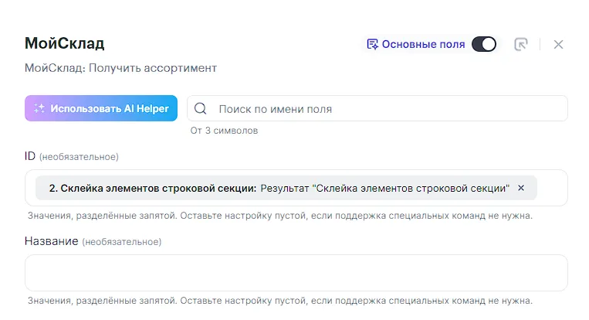This screenshot has height=320, width=589.
Task: Click the sparkle icon on AI Helper
Action: pyautogui.click(x=39, y=109)
